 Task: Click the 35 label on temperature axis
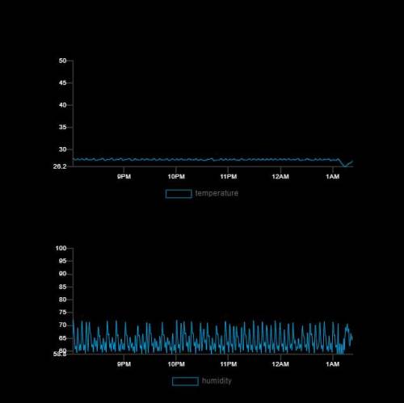pyautogui.click(x=62, y=127)
